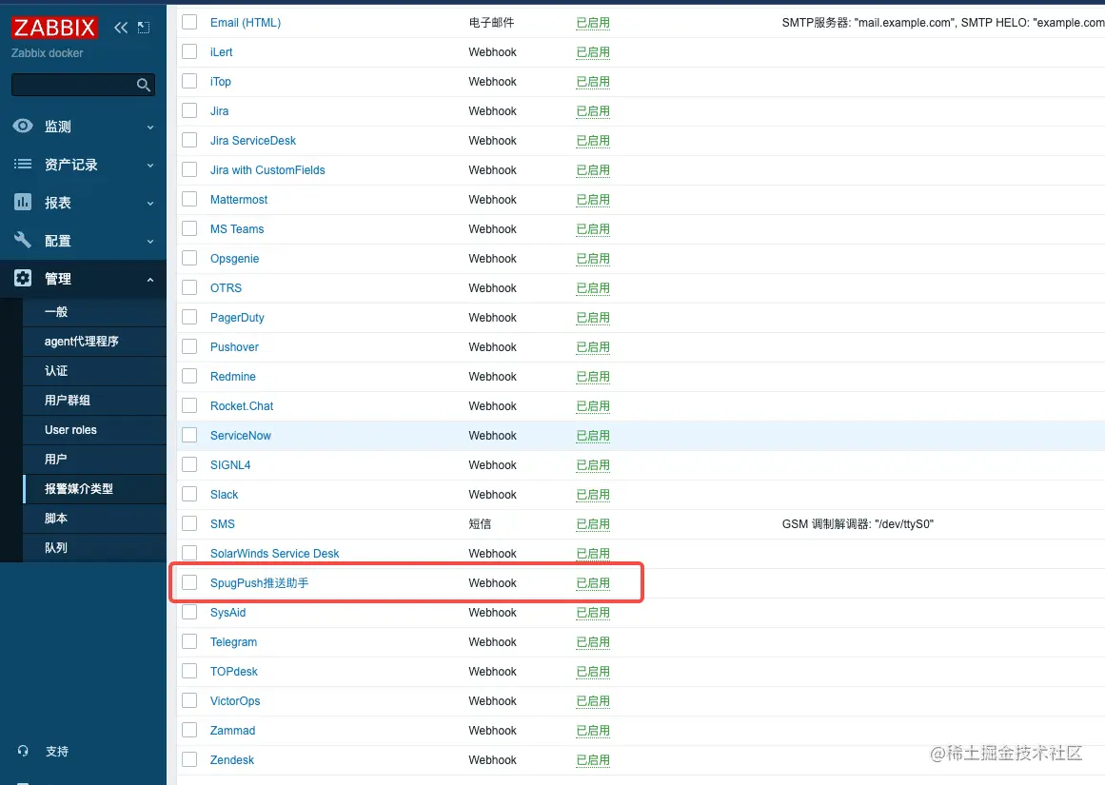Click the 资产记录 list icon
The image size is (1105, 785).
tap(23, 165)
